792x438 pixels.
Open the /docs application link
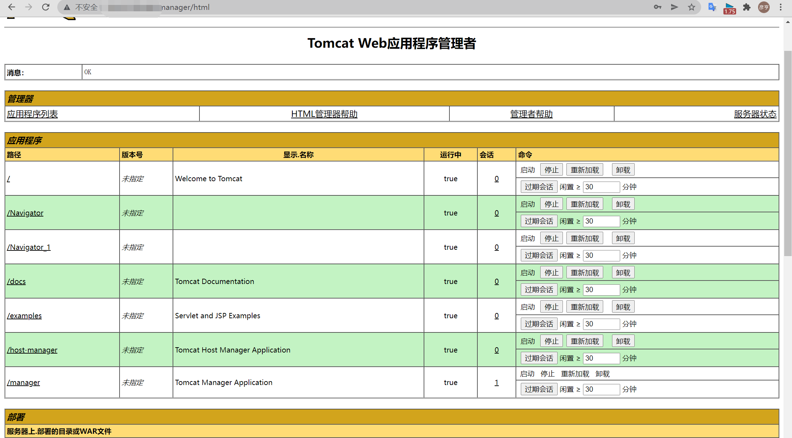pyautogui.click(x=16, y=282)
